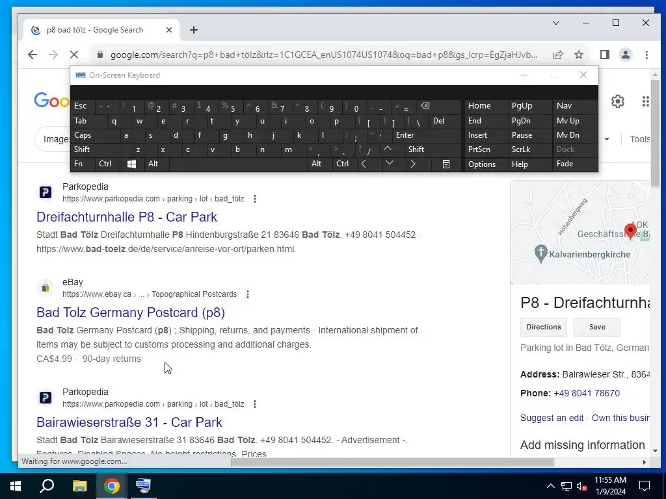Bookmark this page with the star icon

click(578, 55)
